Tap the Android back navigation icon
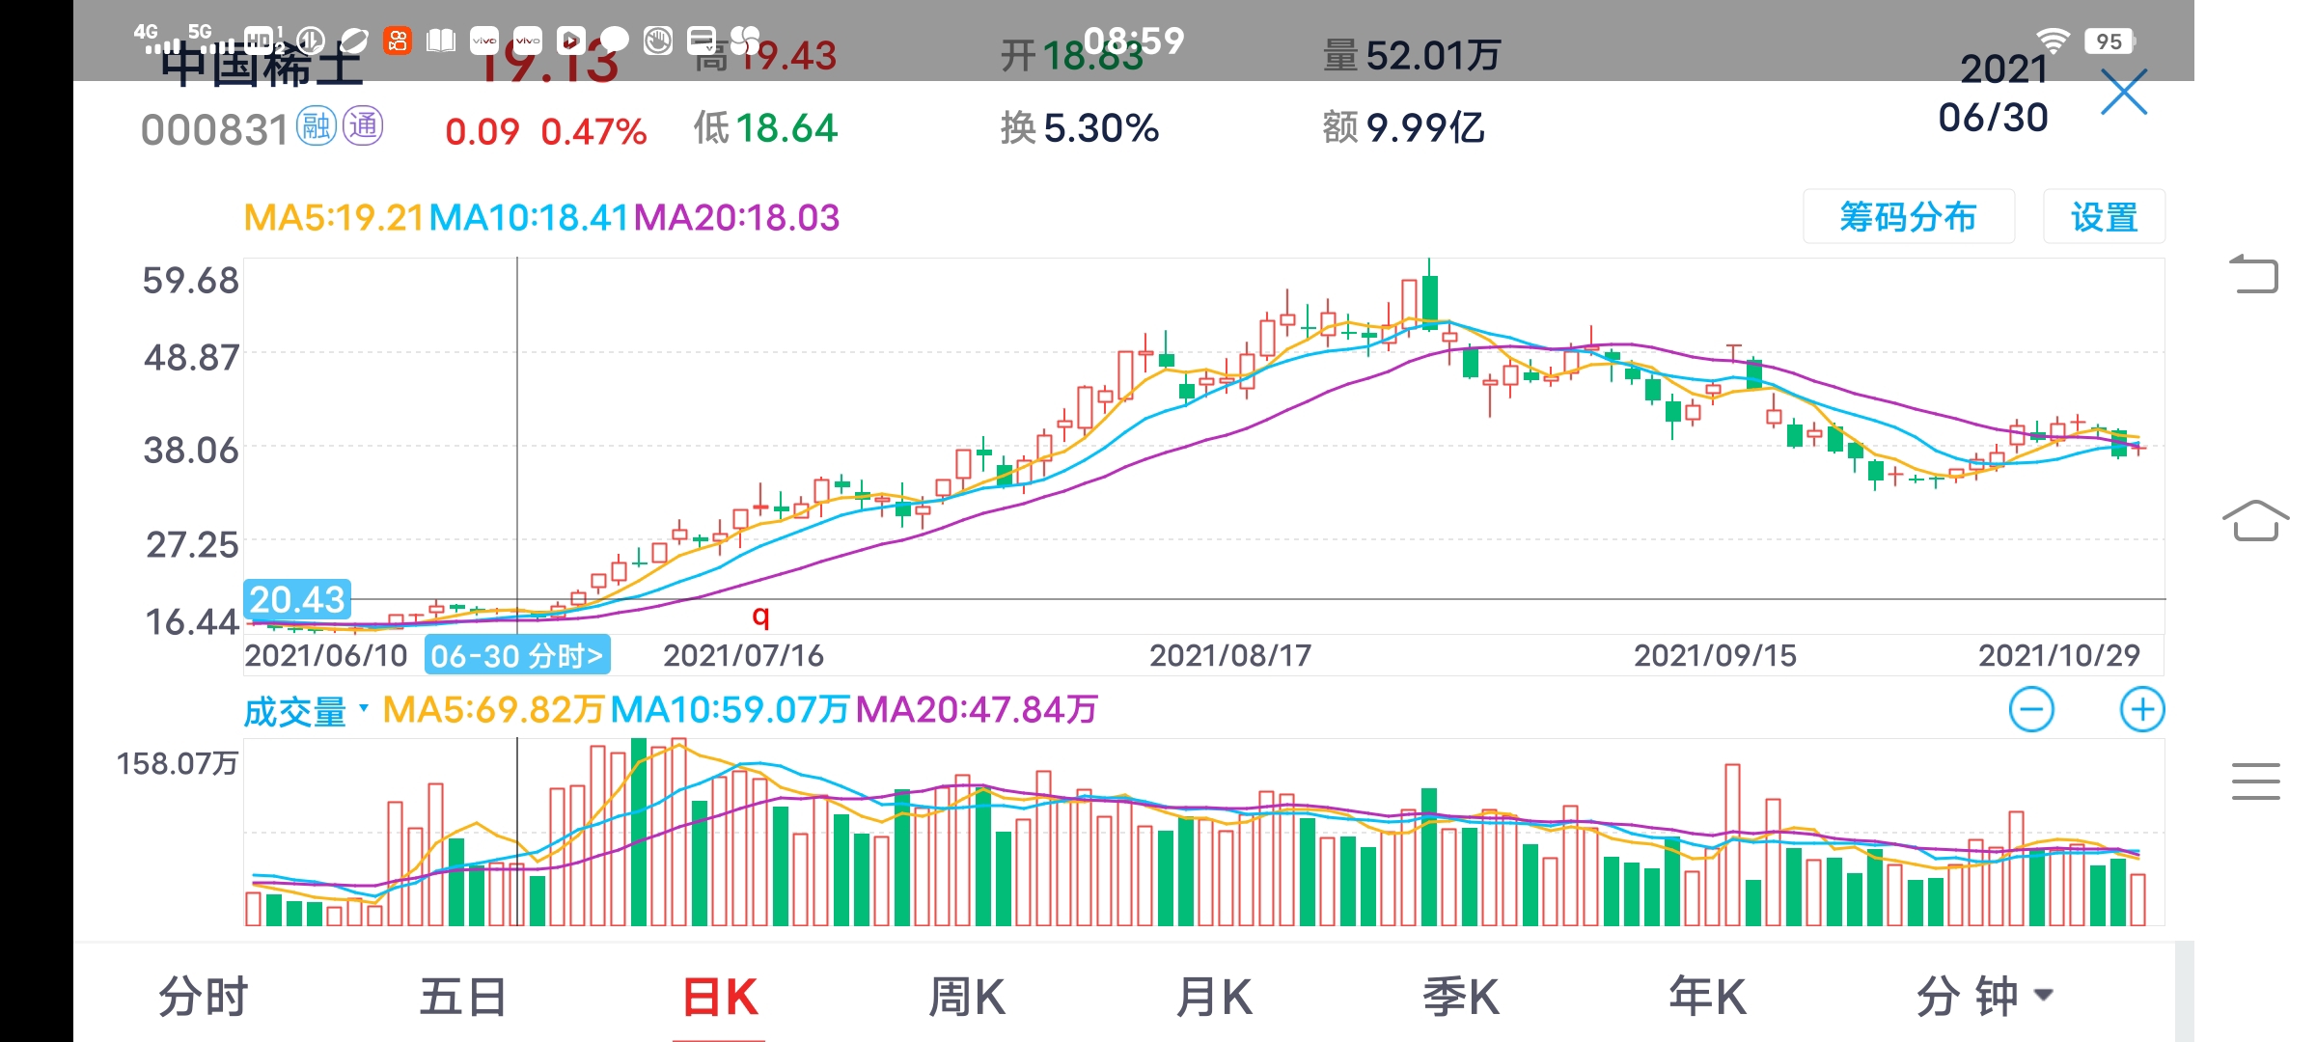 point(2255,274)
